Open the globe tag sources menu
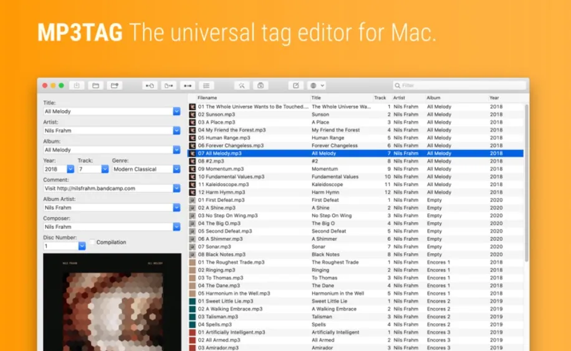Screen dimensions: 571x351 (x=317, y=85)
